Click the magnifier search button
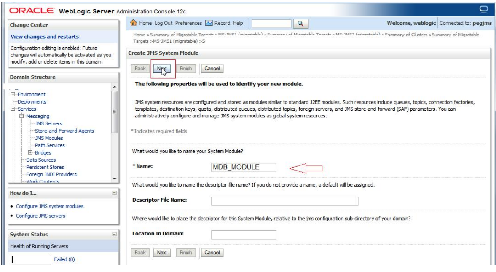Image resolution: width=496 pixels, height=272 pixels. (x=300, y=24)
